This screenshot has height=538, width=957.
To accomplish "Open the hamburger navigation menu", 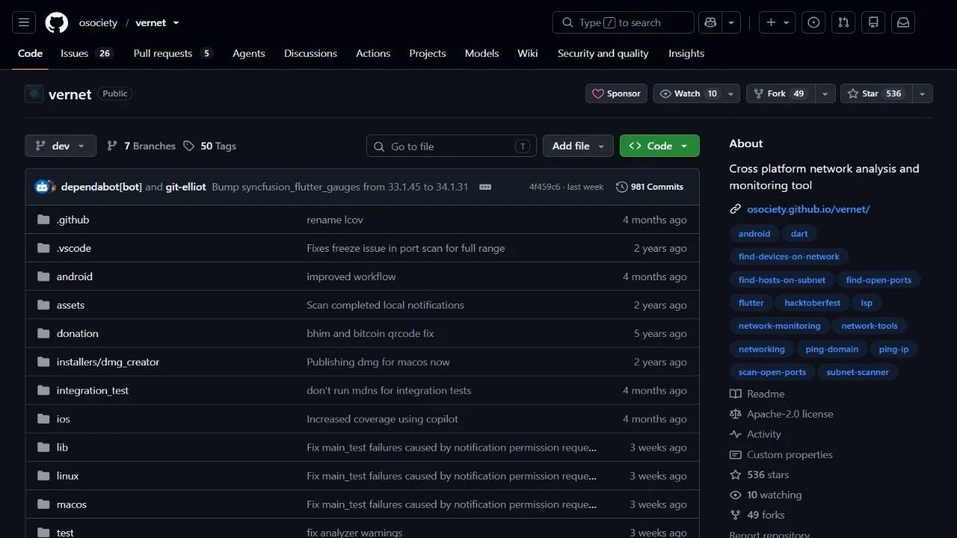I will click(24, 22).
